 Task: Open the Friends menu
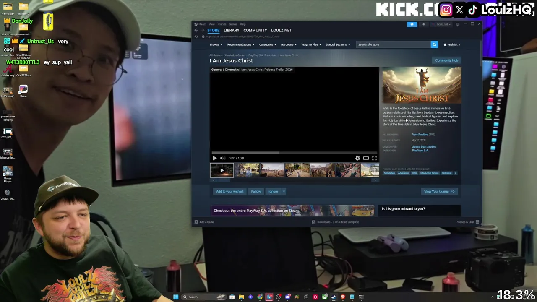pyautogui.click(x=222, y=24)
